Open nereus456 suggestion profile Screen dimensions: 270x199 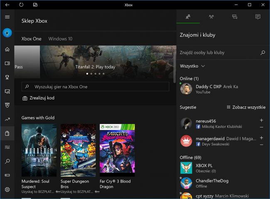click(218, 124)
